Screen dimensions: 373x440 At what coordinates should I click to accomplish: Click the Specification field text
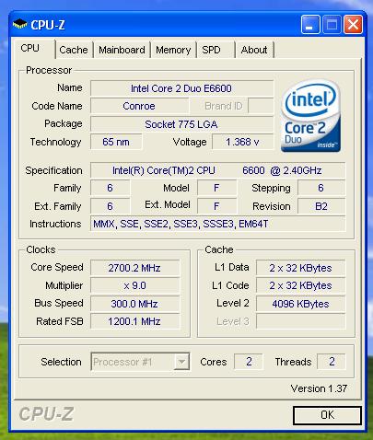click(x=217, y=170)
